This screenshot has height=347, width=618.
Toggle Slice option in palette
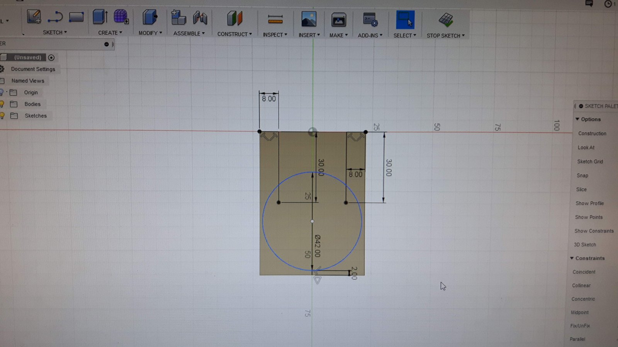[x=581, y=189]
